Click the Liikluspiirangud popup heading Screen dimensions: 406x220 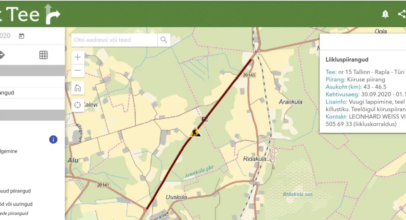click(x=347, y=60)
